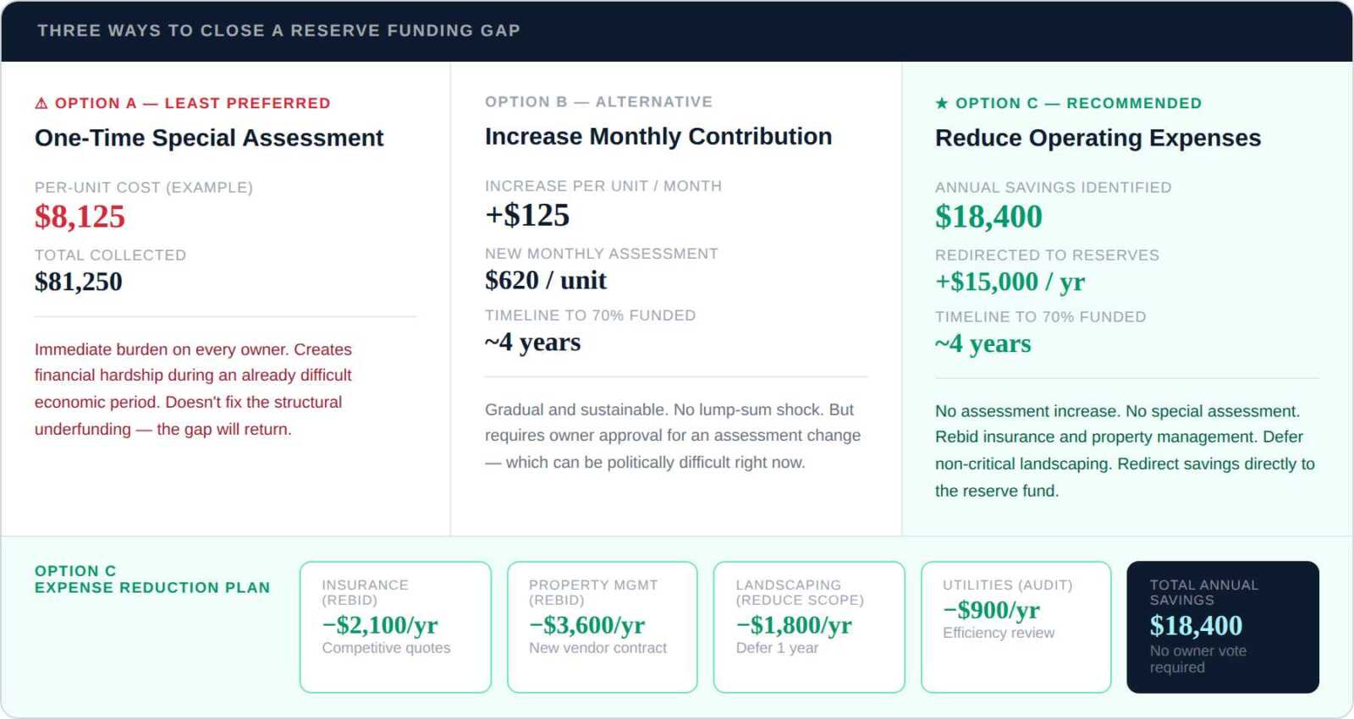Select the Landscaping (Reduce Scope) card
The image size is (1354, 719).
coord(809,627)
